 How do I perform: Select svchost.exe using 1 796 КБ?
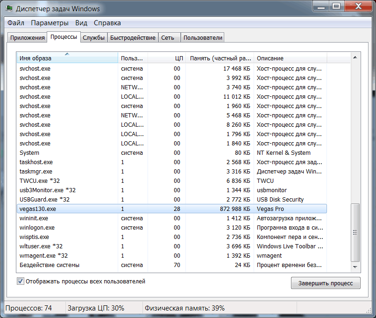(x=172, y=134)
